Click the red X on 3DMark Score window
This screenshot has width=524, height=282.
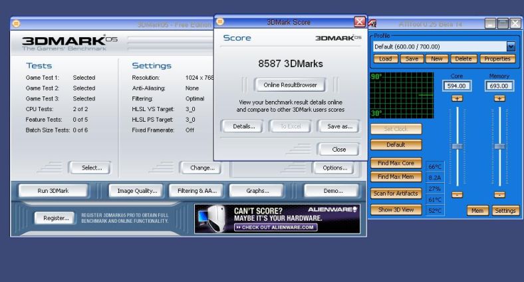click(360, 22)
